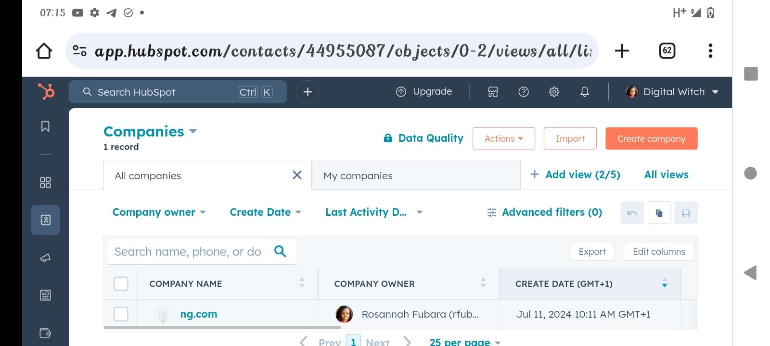Open HubSpot home via sprocket logo

click(x=46, y=91)
